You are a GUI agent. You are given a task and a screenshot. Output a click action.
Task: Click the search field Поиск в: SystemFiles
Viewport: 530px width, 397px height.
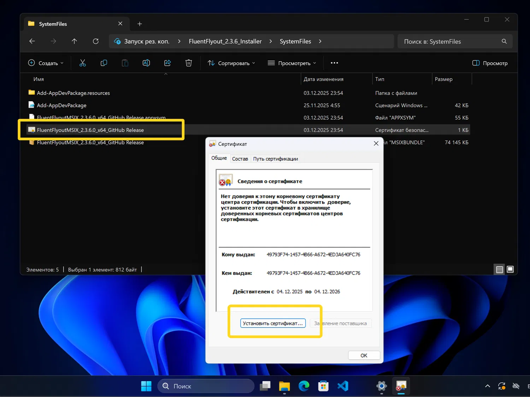coord(450,42)
